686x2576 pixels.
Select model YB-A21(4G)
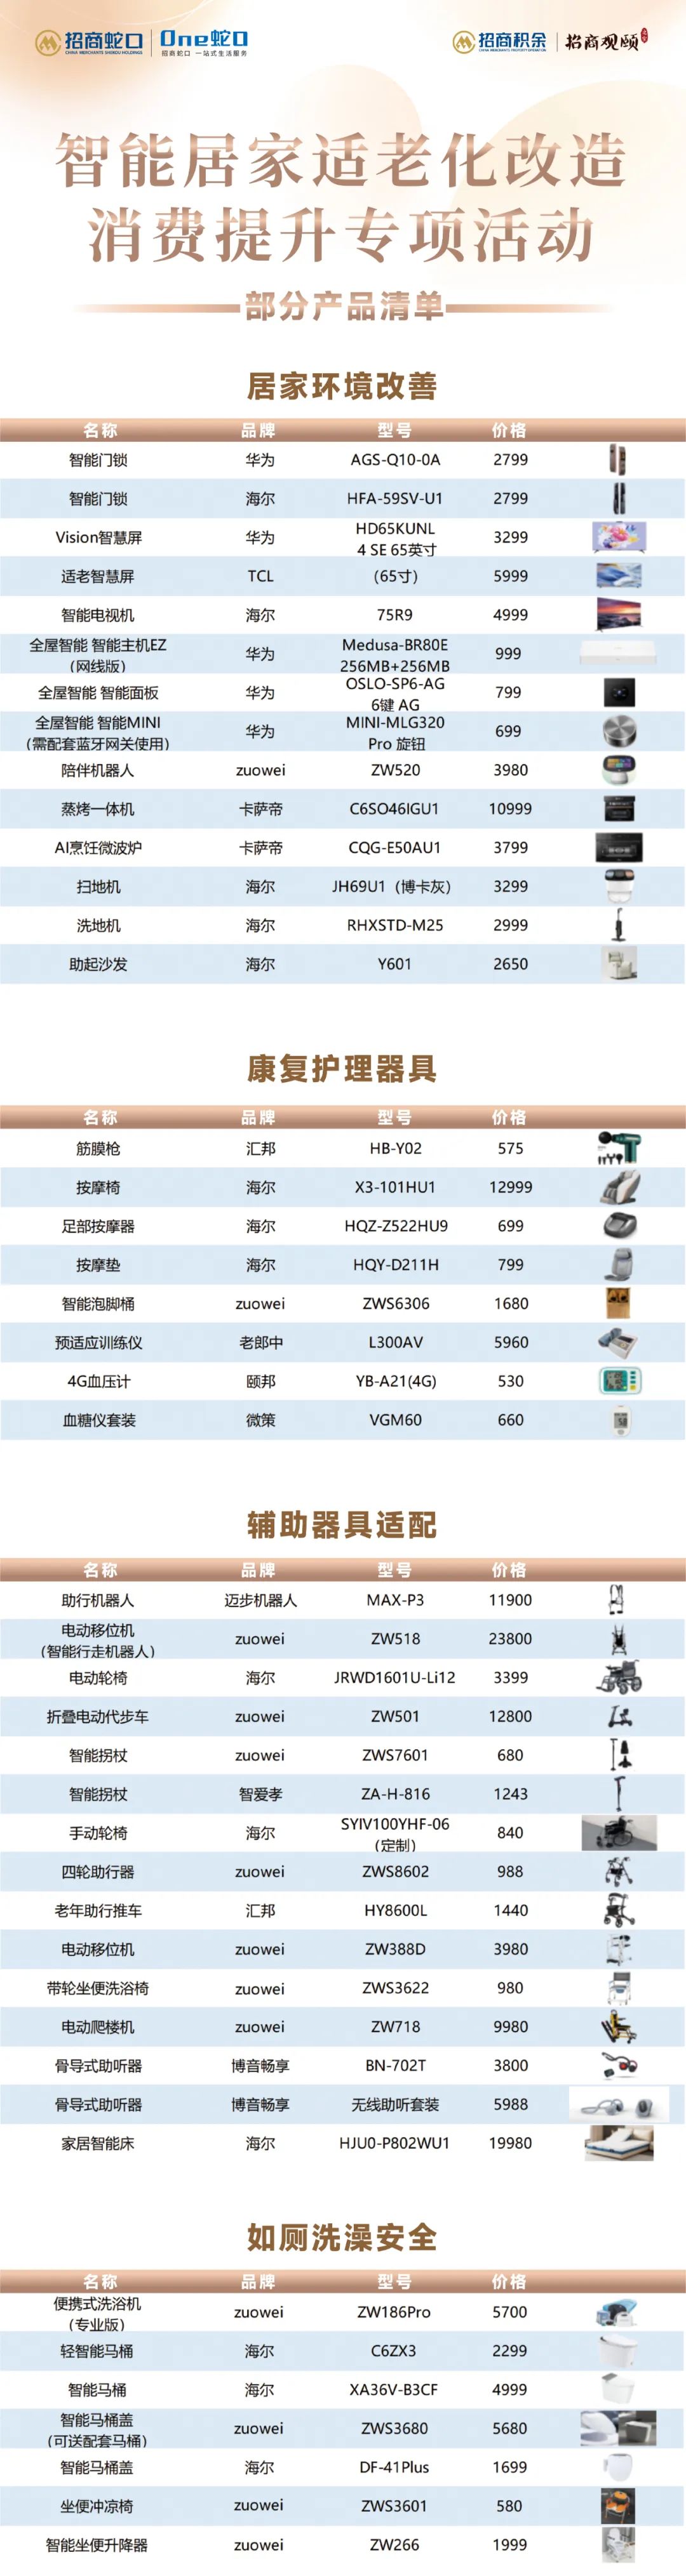pos(396,1381)
